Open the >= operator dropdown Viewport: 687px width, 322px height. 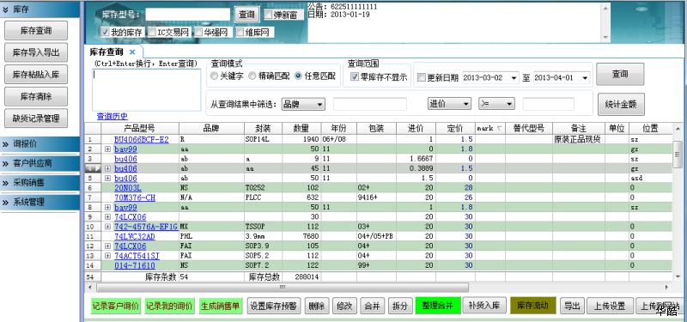pos(496,104)
